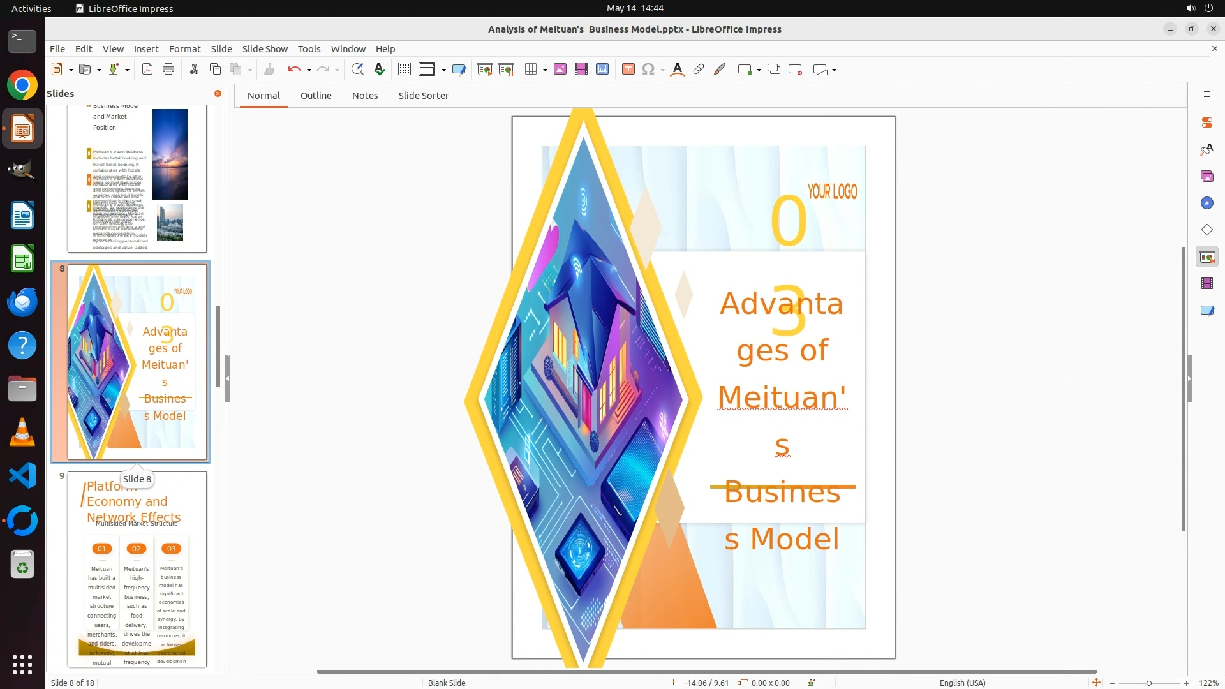
Task: Click the Print toolbar icon
Action: (x=168, y=70)
